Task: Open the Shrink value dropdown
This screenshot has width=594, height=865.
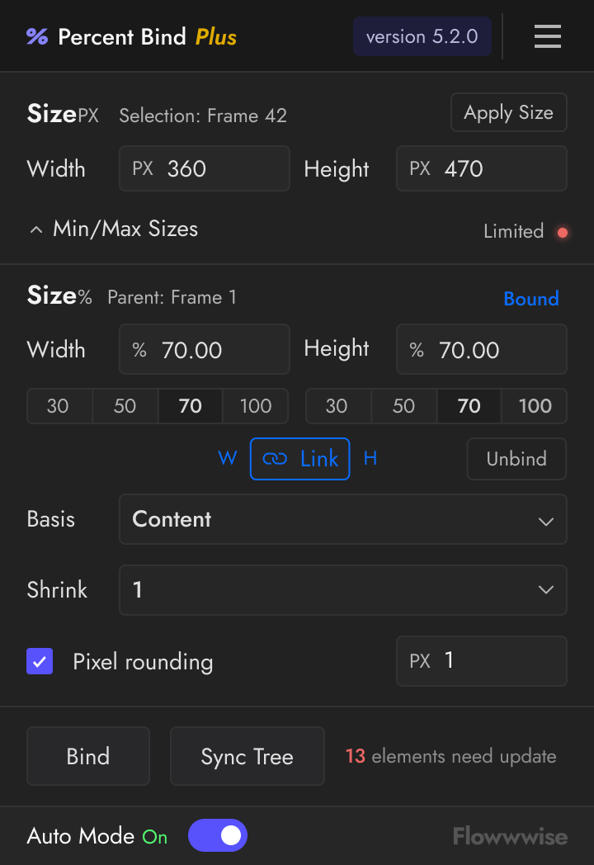Action: tap(342, 589)
